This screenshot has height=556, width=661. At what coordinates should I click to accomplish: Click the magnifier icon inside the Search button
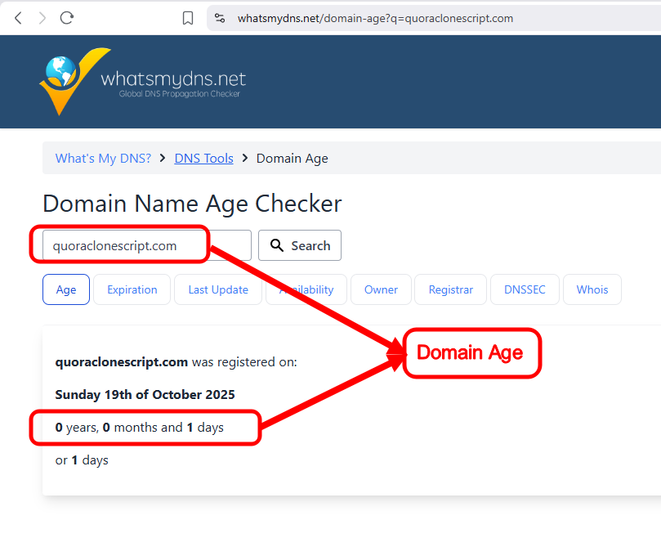(x=279, y=245)
